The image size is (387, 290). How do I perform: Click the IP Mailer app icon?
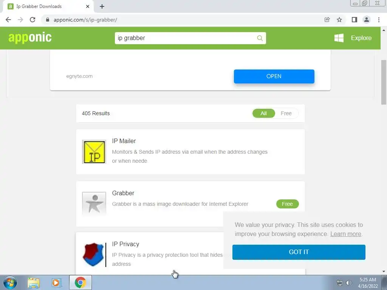click(x=94, y=152)
